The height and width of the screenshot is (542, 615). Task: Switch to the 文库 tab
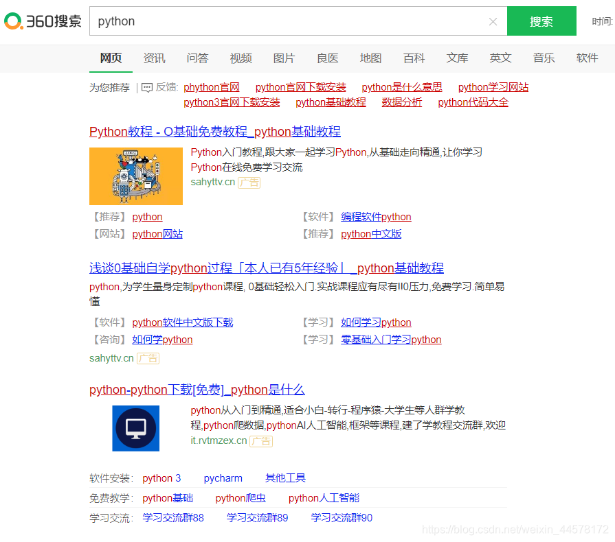458,58
